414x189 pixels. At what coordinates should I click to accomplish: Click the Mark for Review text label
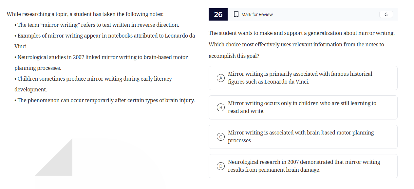click(x=257, y=14)
